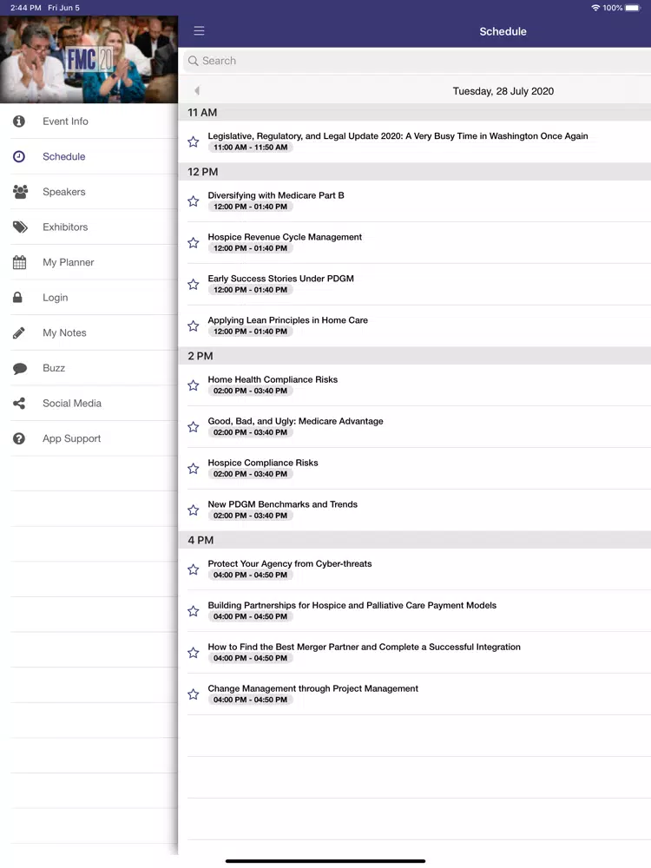Star New PDGM Benchmarks and Trends

pyautogui.click(x=194, y=510)
